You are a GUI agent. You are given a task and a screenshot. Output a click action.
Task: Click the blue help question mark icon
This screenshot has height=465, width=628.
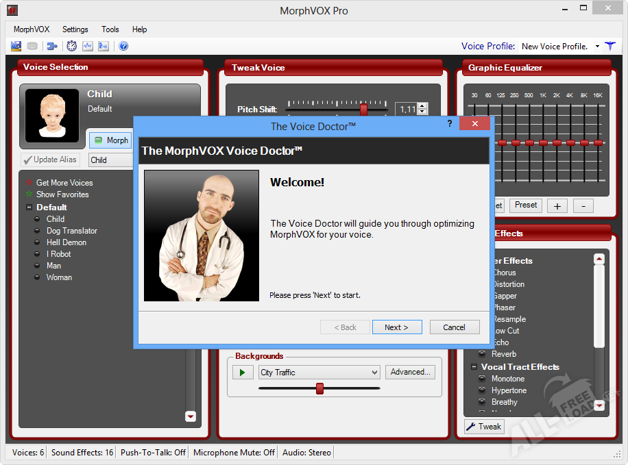coord(123,46)
